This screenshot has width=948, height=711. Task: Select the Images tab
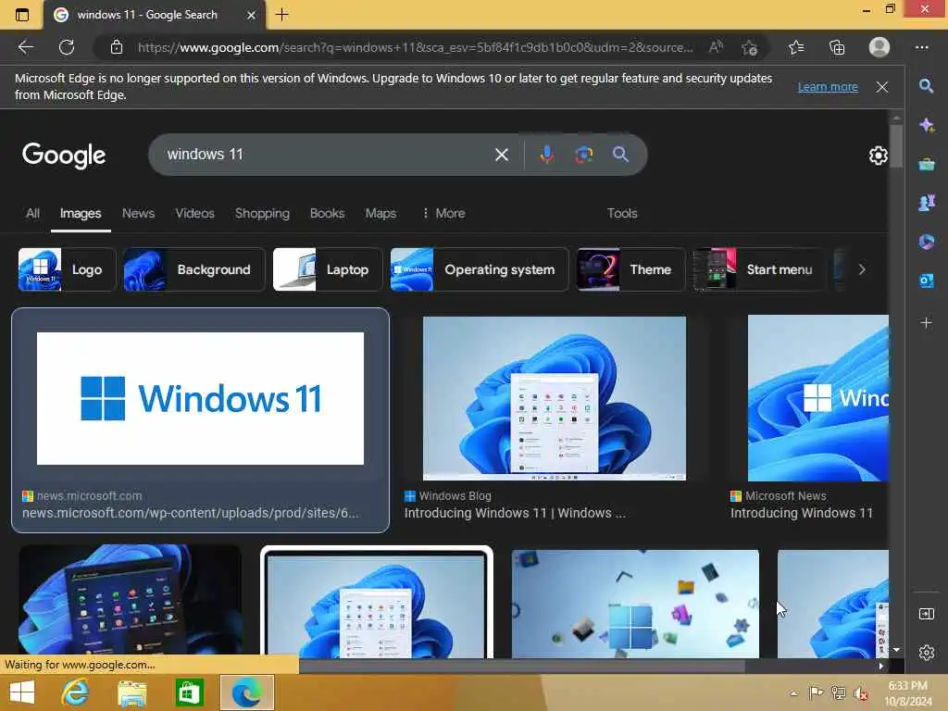pyautogui.click(x=81, y=214)
